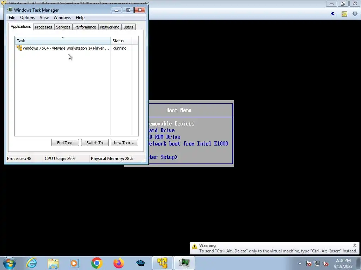361x270 pixels.
Task: Click Physical Memory: 28% in status bar
Action: (112, 159)
